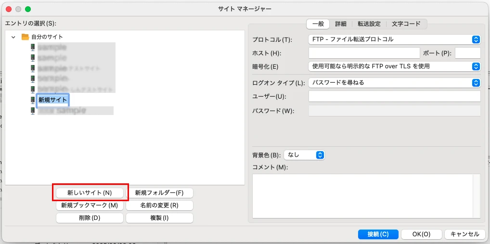The height and width of the screenshot is (244, 490).
Task: Open the 転送設定 tab
Action: (x=369, y=24)
